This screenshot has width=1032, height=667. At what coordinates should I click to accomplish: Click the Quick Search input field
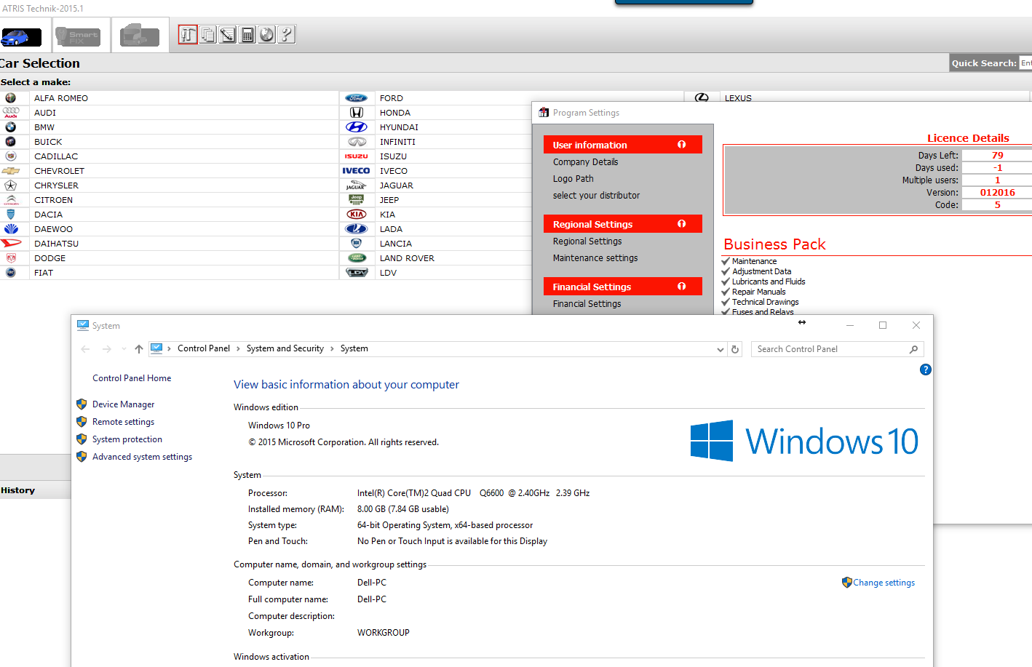(1025, 63)
